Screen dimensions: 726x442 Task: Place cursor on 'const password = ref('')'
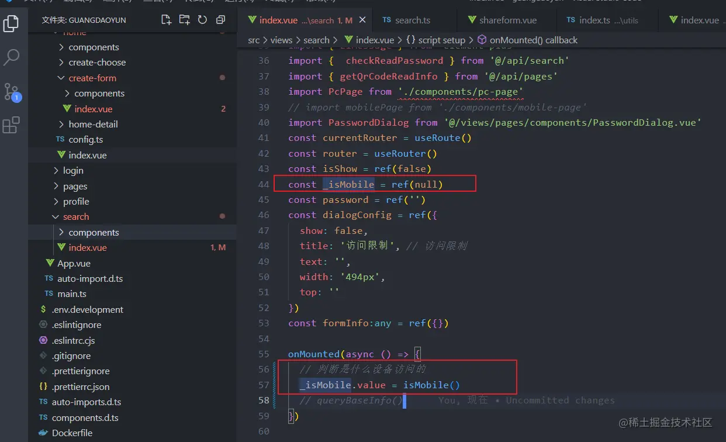click(357, 200)
